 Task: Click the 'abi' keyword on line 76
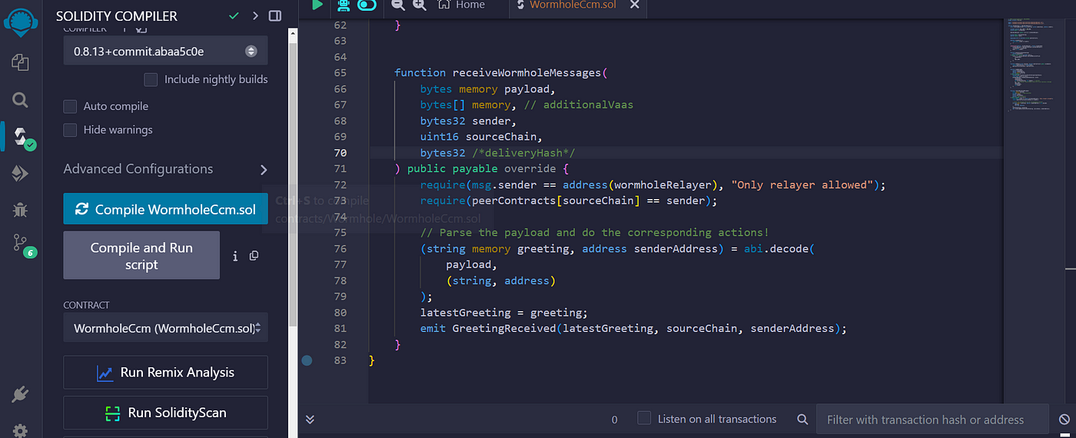(753, 249)
